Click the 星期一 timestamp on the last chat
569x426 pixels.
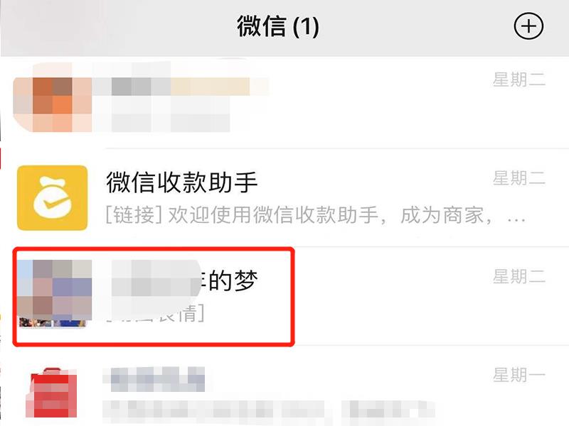point(519,375)
